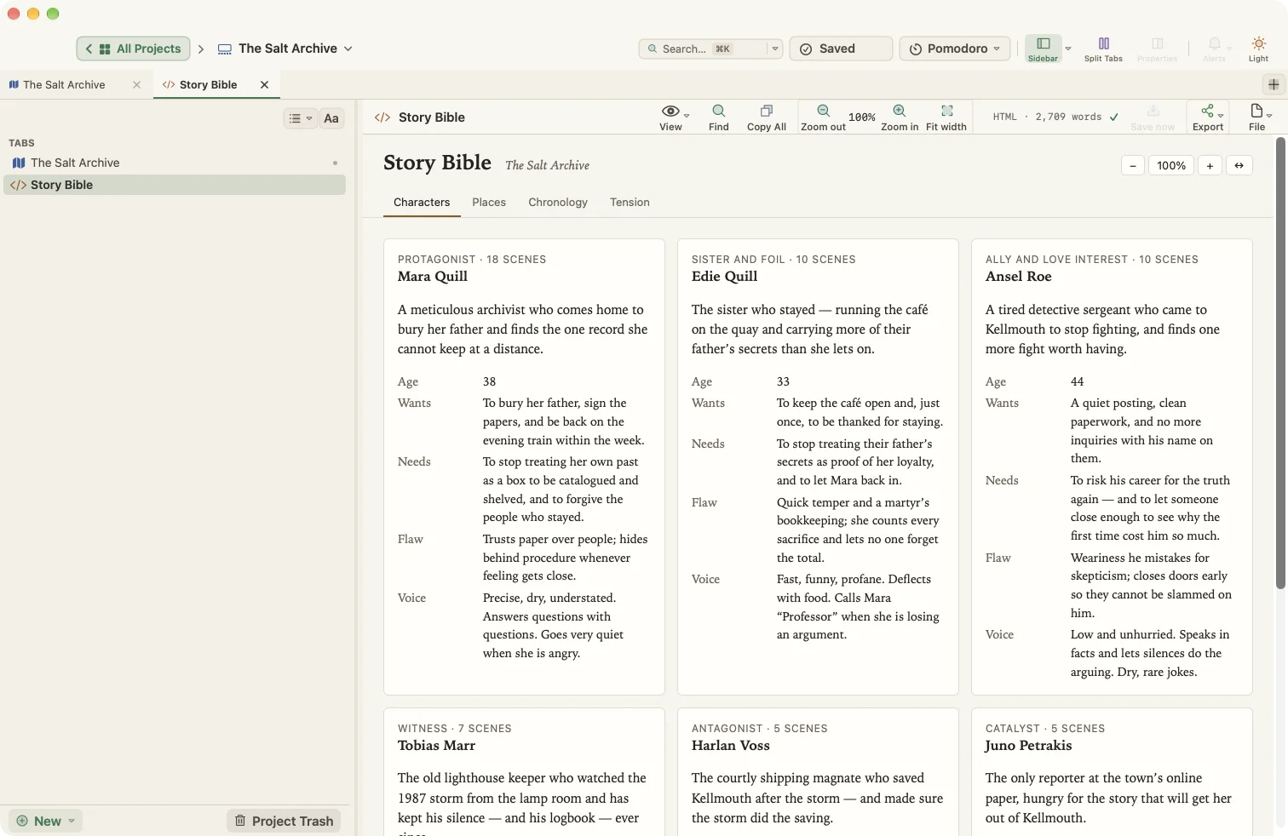Click Mara Quill's age value 38
This screenshot has height=836, width=1288.
[x=489, y=381]
